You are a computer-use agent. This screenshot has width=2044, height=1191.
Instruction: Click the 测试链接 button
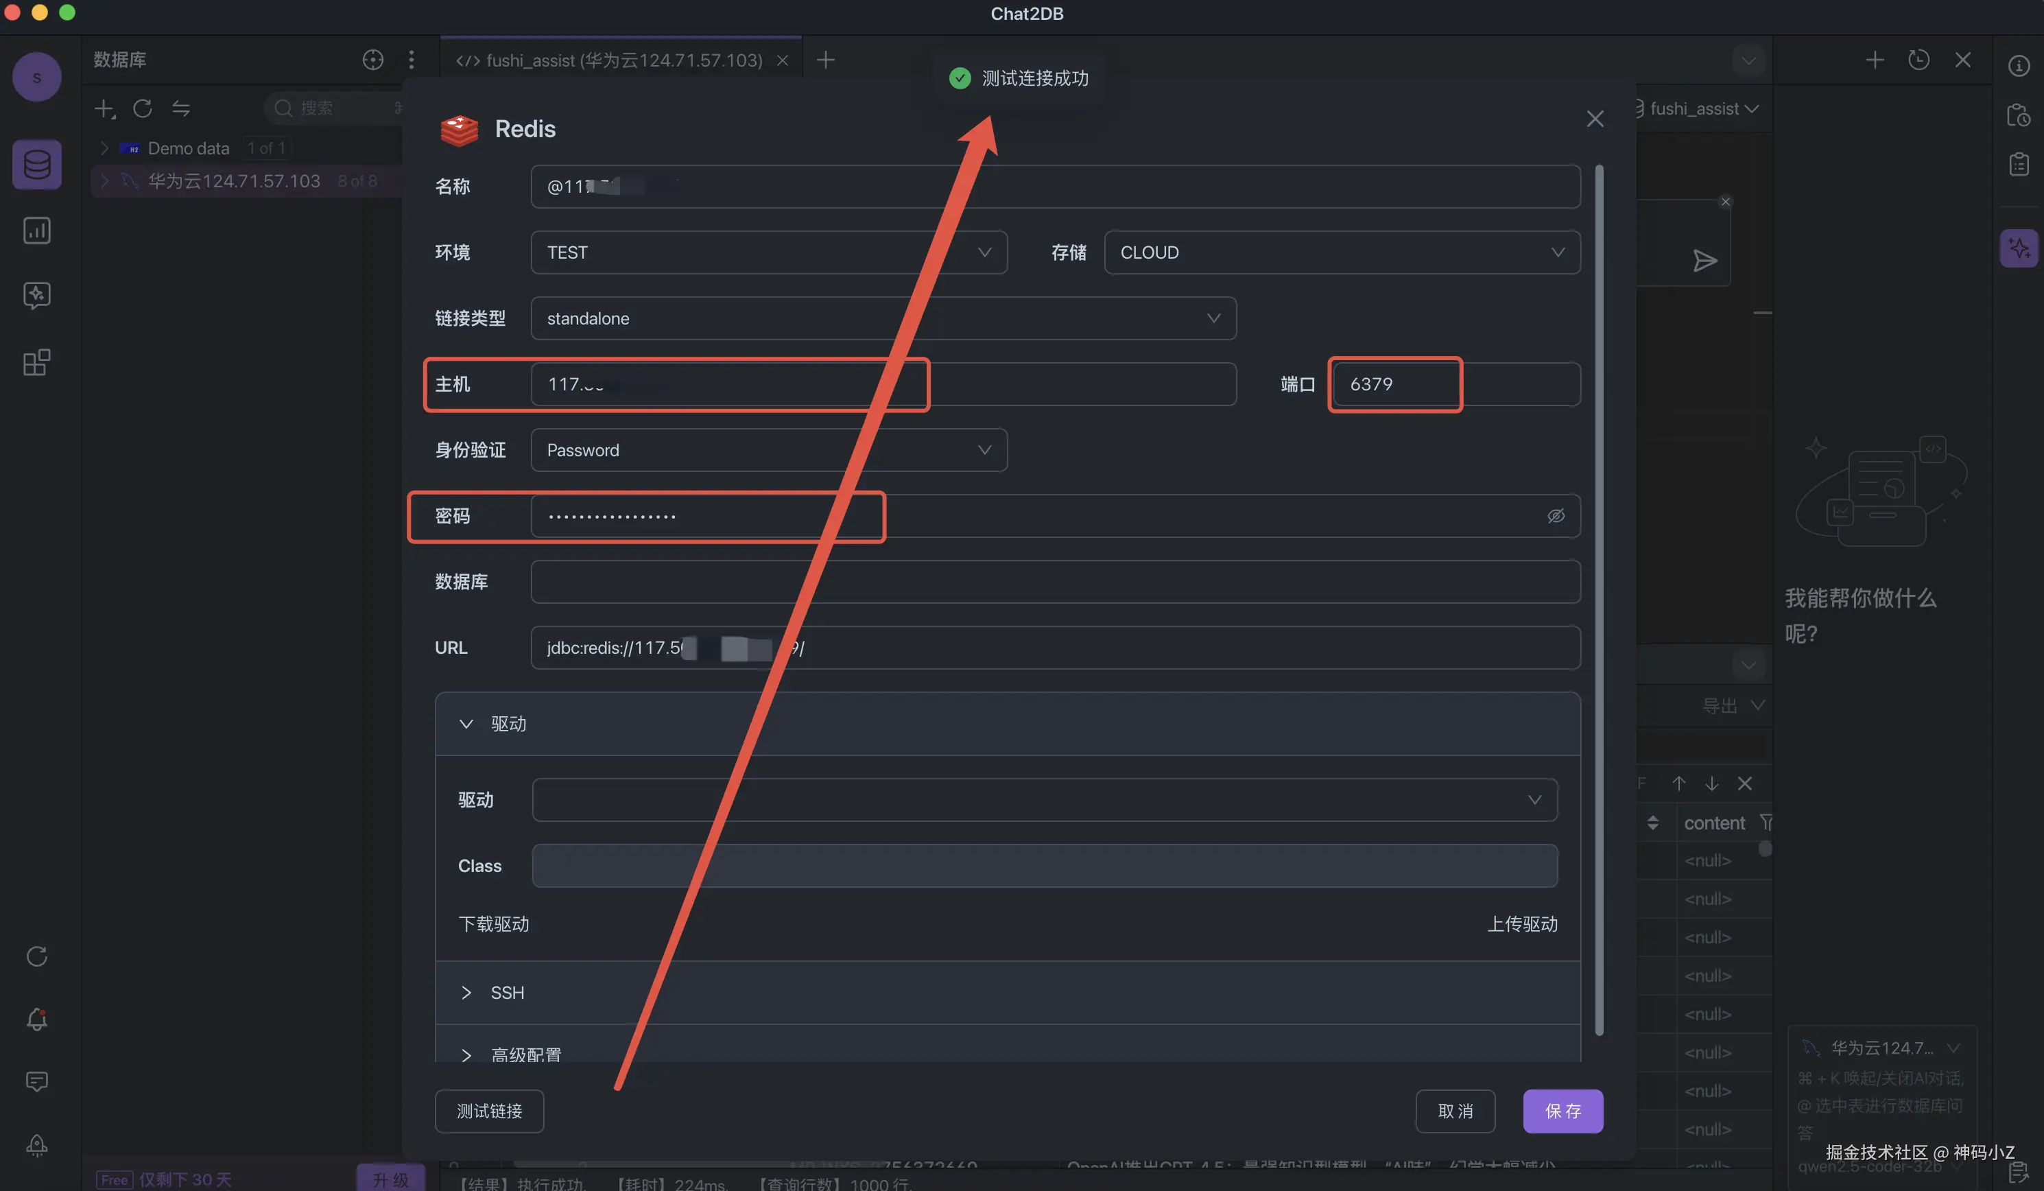coord(489,1111)
